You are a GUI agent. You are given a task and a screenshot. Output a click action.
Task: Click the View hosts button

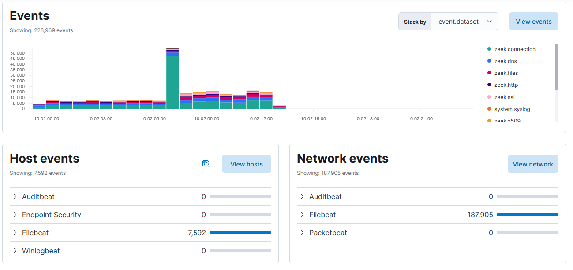coord(246,164)
